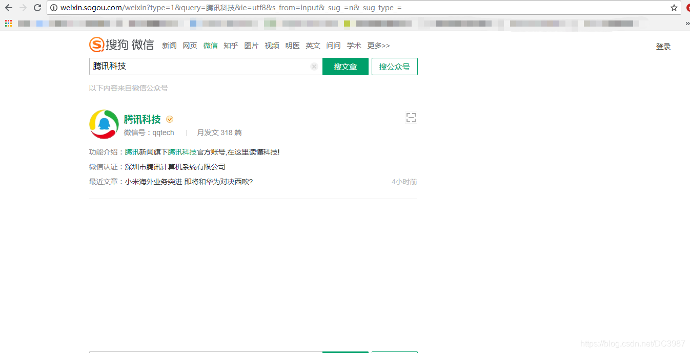This screenshot has width=690, height=353.
Task: Expand the 更多>> menu
Action: click(378, 46)
